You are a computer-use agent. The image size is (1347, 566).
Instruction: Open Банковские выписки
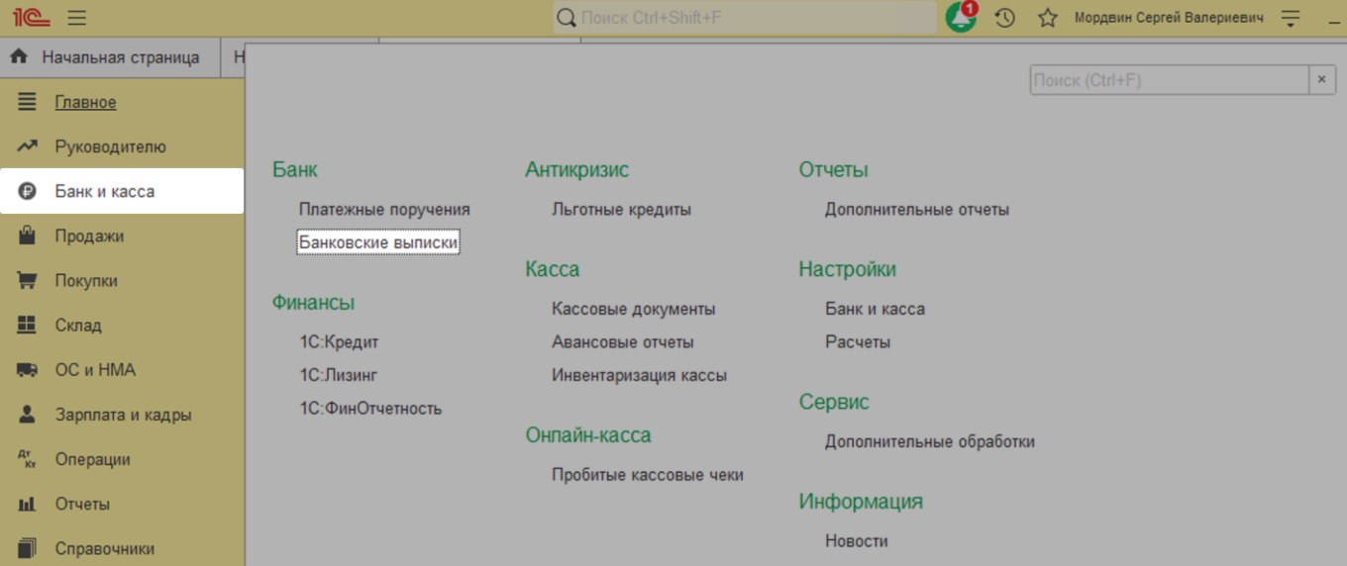click(x=378, y=242)
